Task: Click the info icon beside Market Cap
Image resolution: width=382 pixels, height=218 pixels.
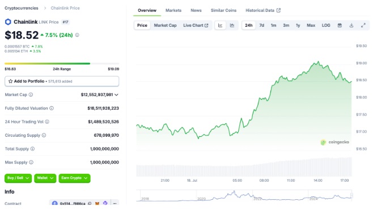Action: tap(31, 95)
